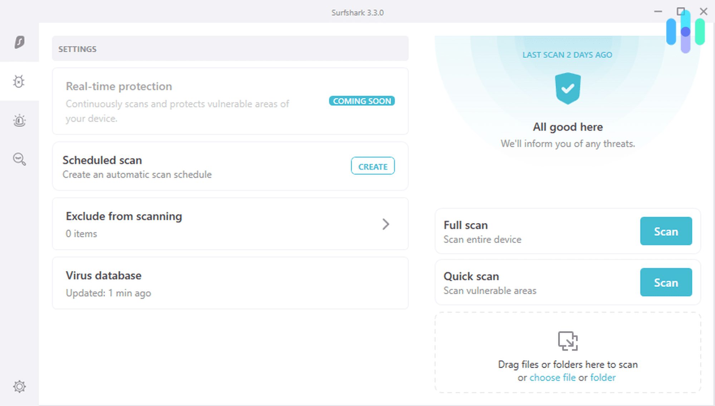The height and width of the screenshot is (406, 715).
Task: Open the search/magnifier sidebar icon
Action: pos(19,159)
